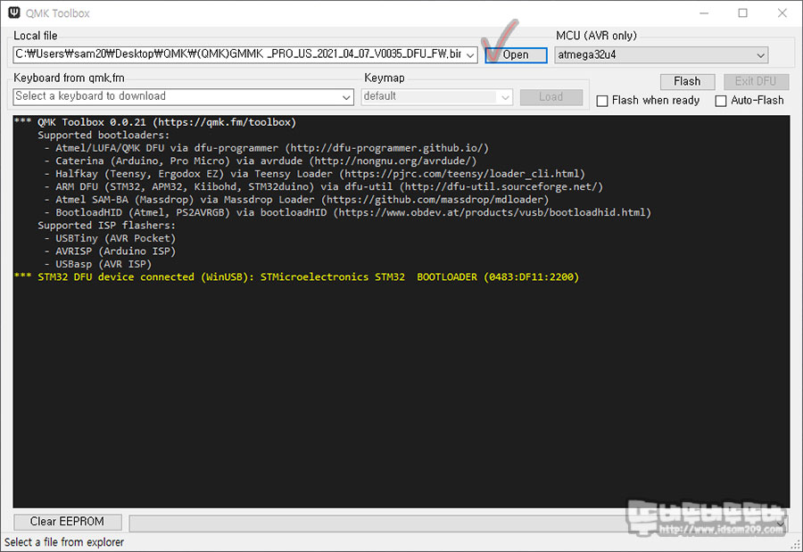Click the Load keymap button
803x552 pixels.
coord(551,97)
